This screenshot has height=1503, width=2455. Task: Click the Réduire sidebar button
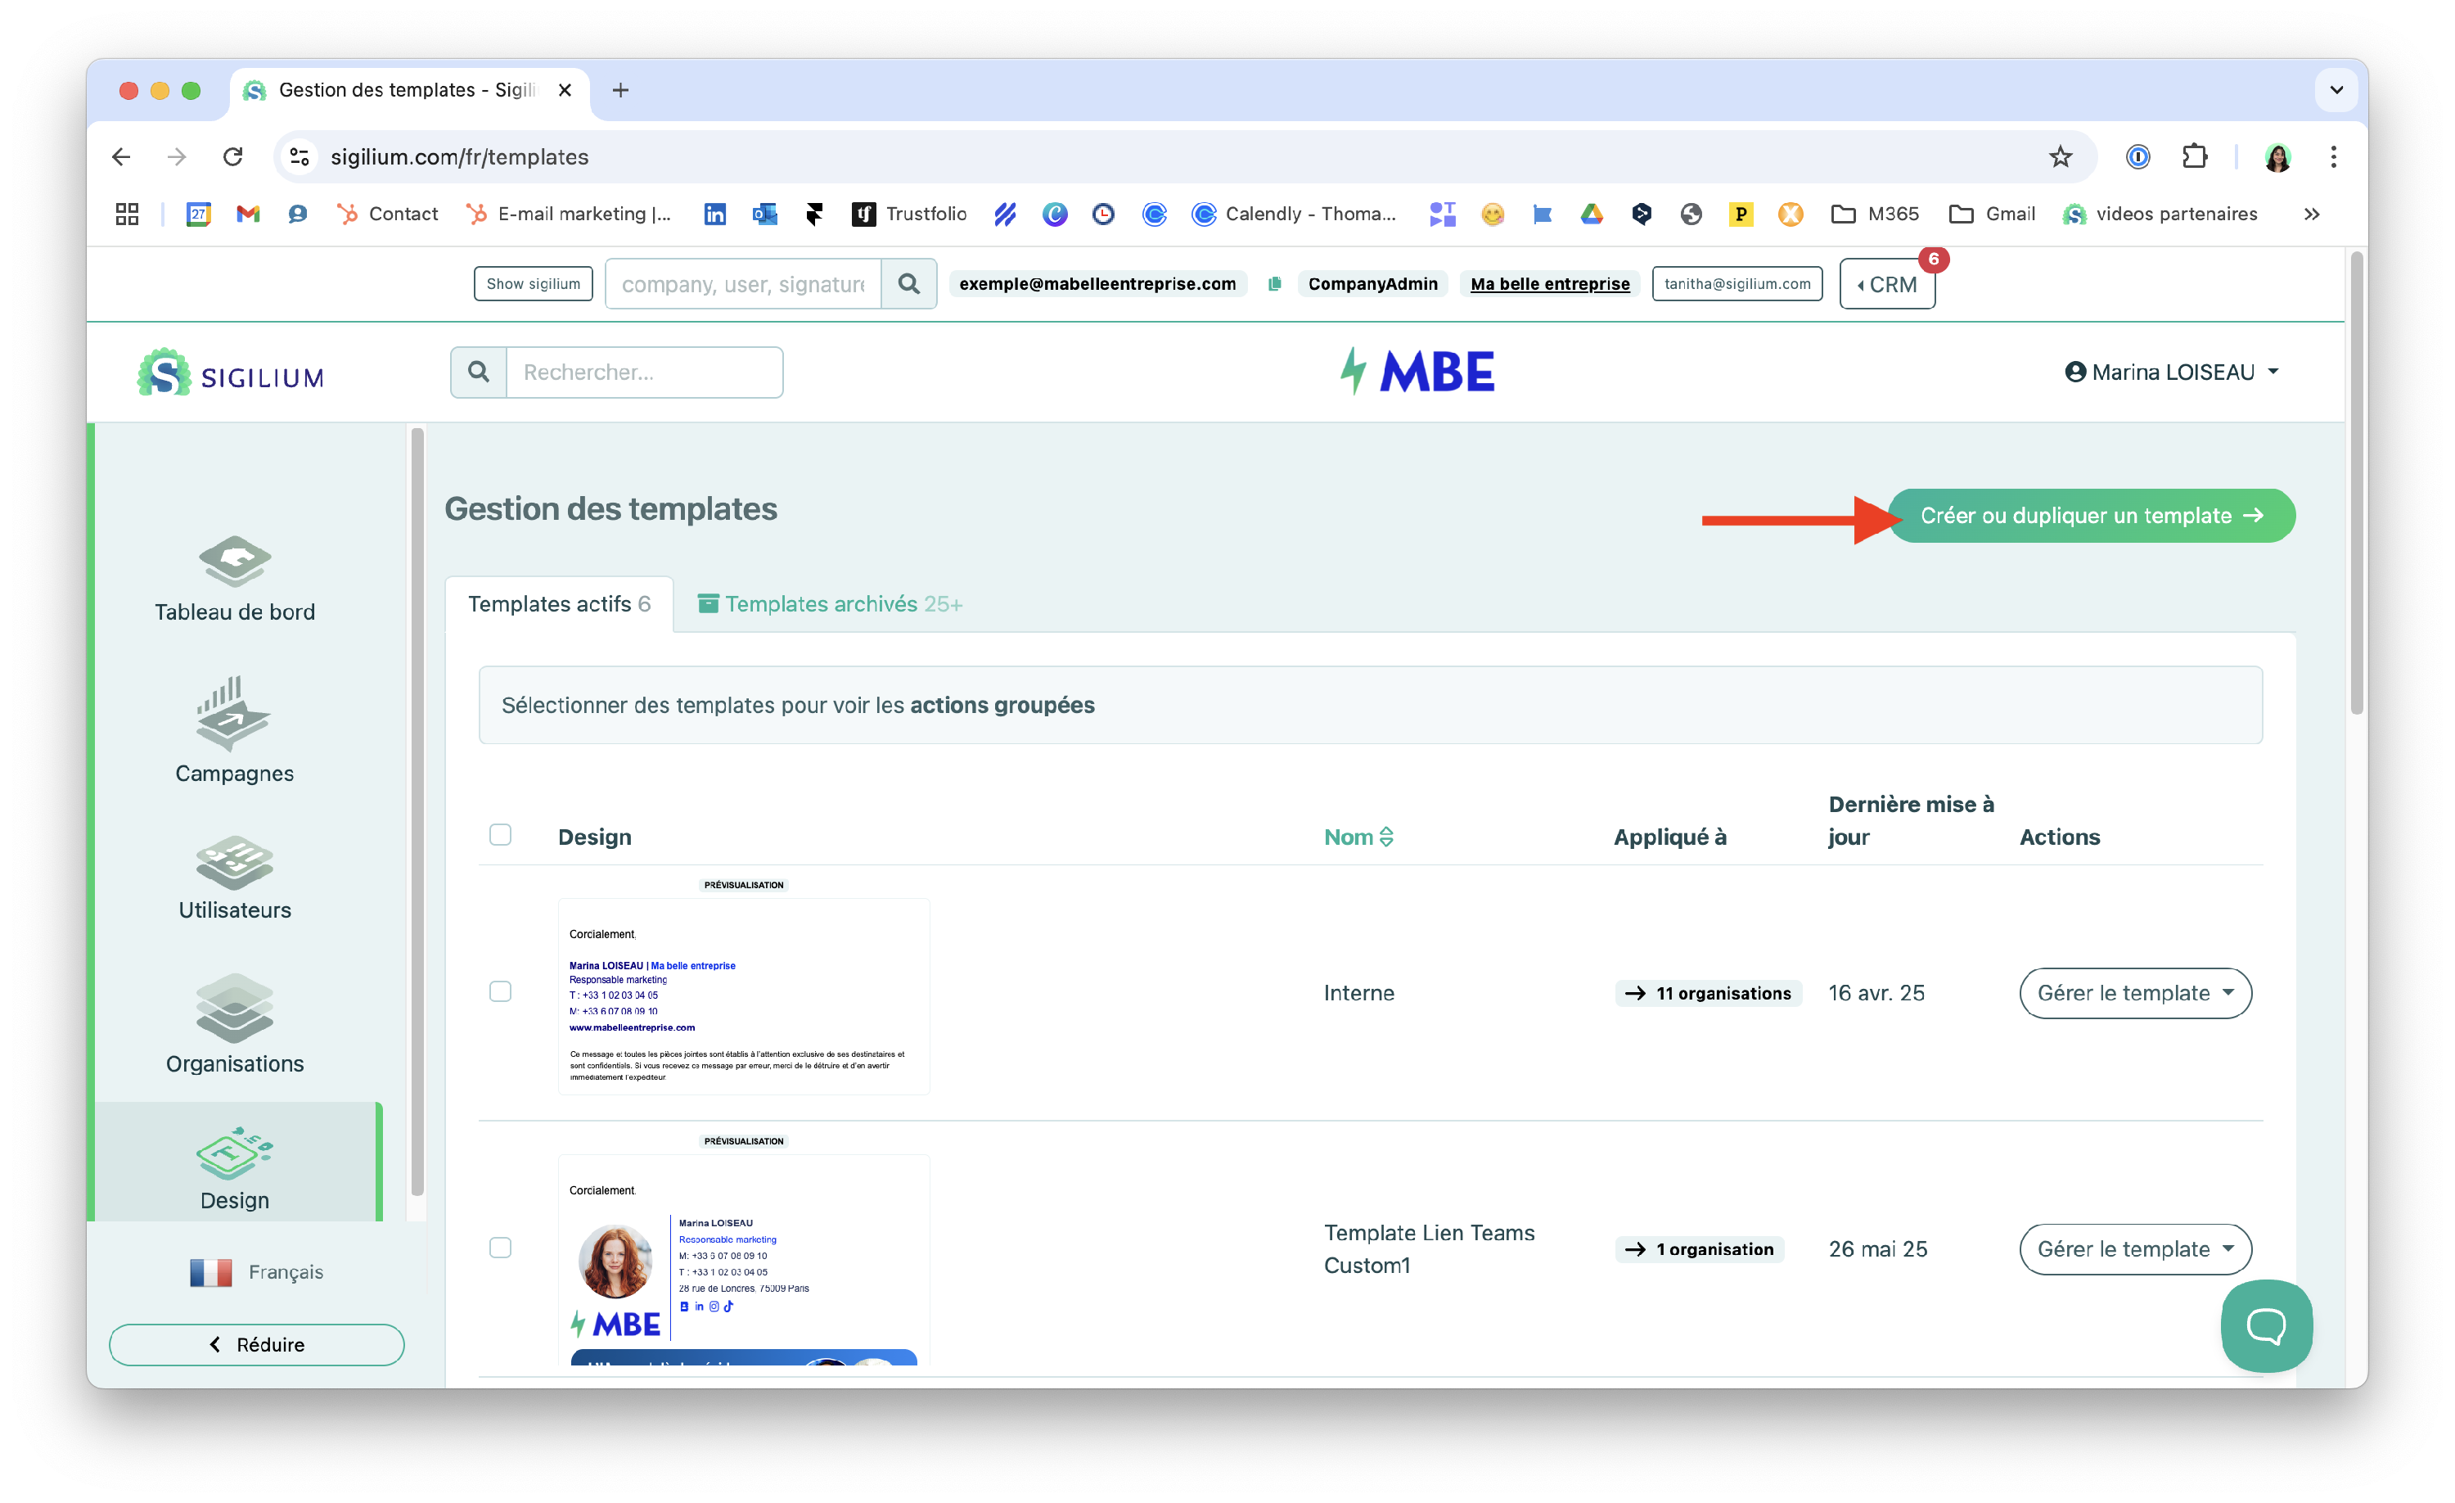pyautogui.click(x=256, y=1344)
